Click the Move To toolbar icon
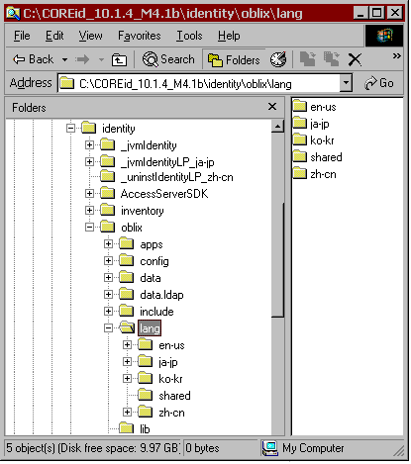 pyautogui.click(x=308, y=59)
